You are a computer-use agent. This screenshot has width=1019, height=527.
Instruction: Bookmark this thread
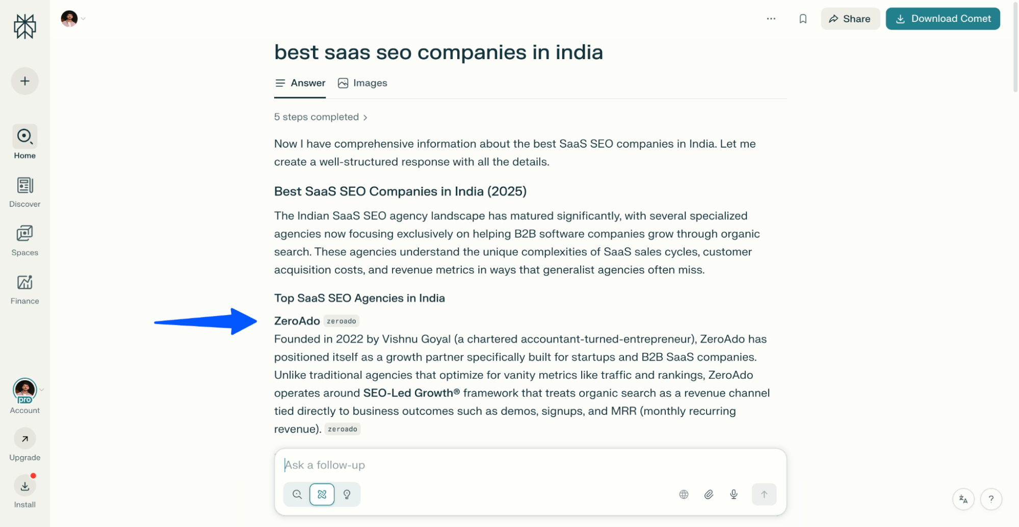[x=803, y=18]
